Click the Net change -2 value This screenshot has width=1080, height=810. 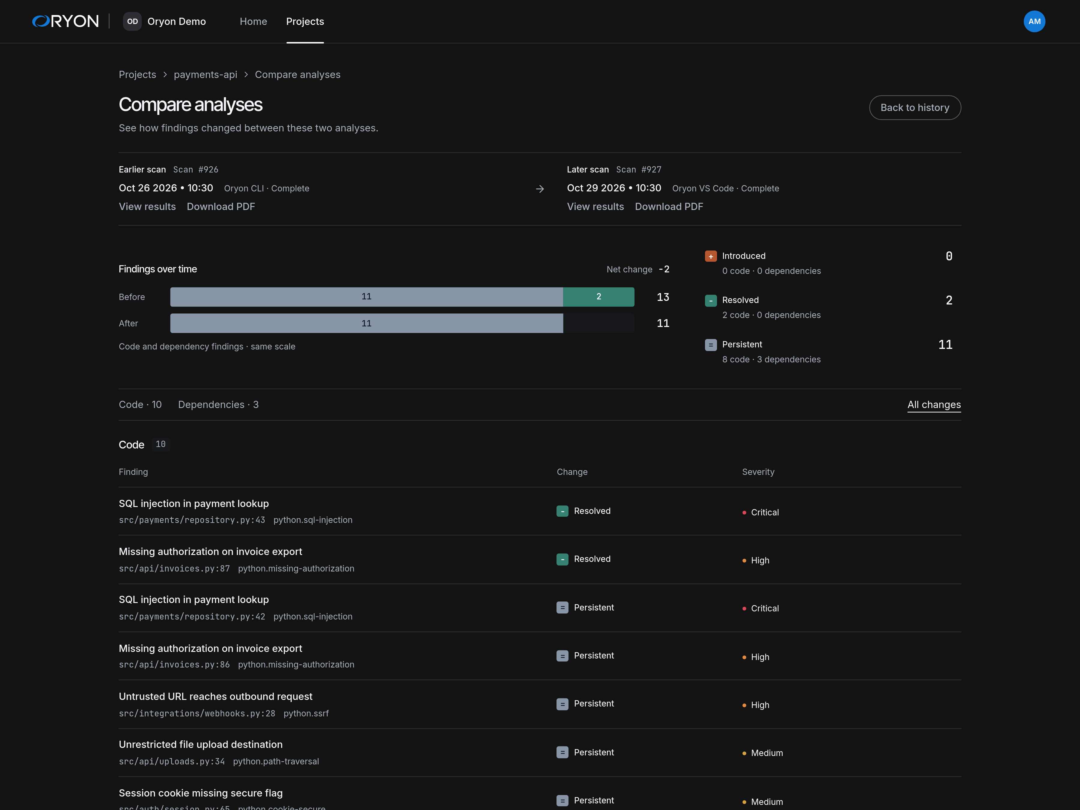click(x=664, y=269)
